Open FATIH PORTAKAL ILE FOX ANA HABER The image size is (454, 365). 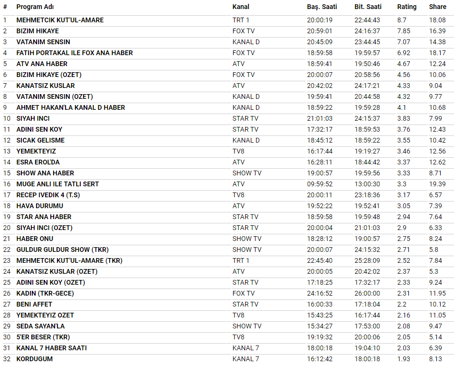coord(75,53)
